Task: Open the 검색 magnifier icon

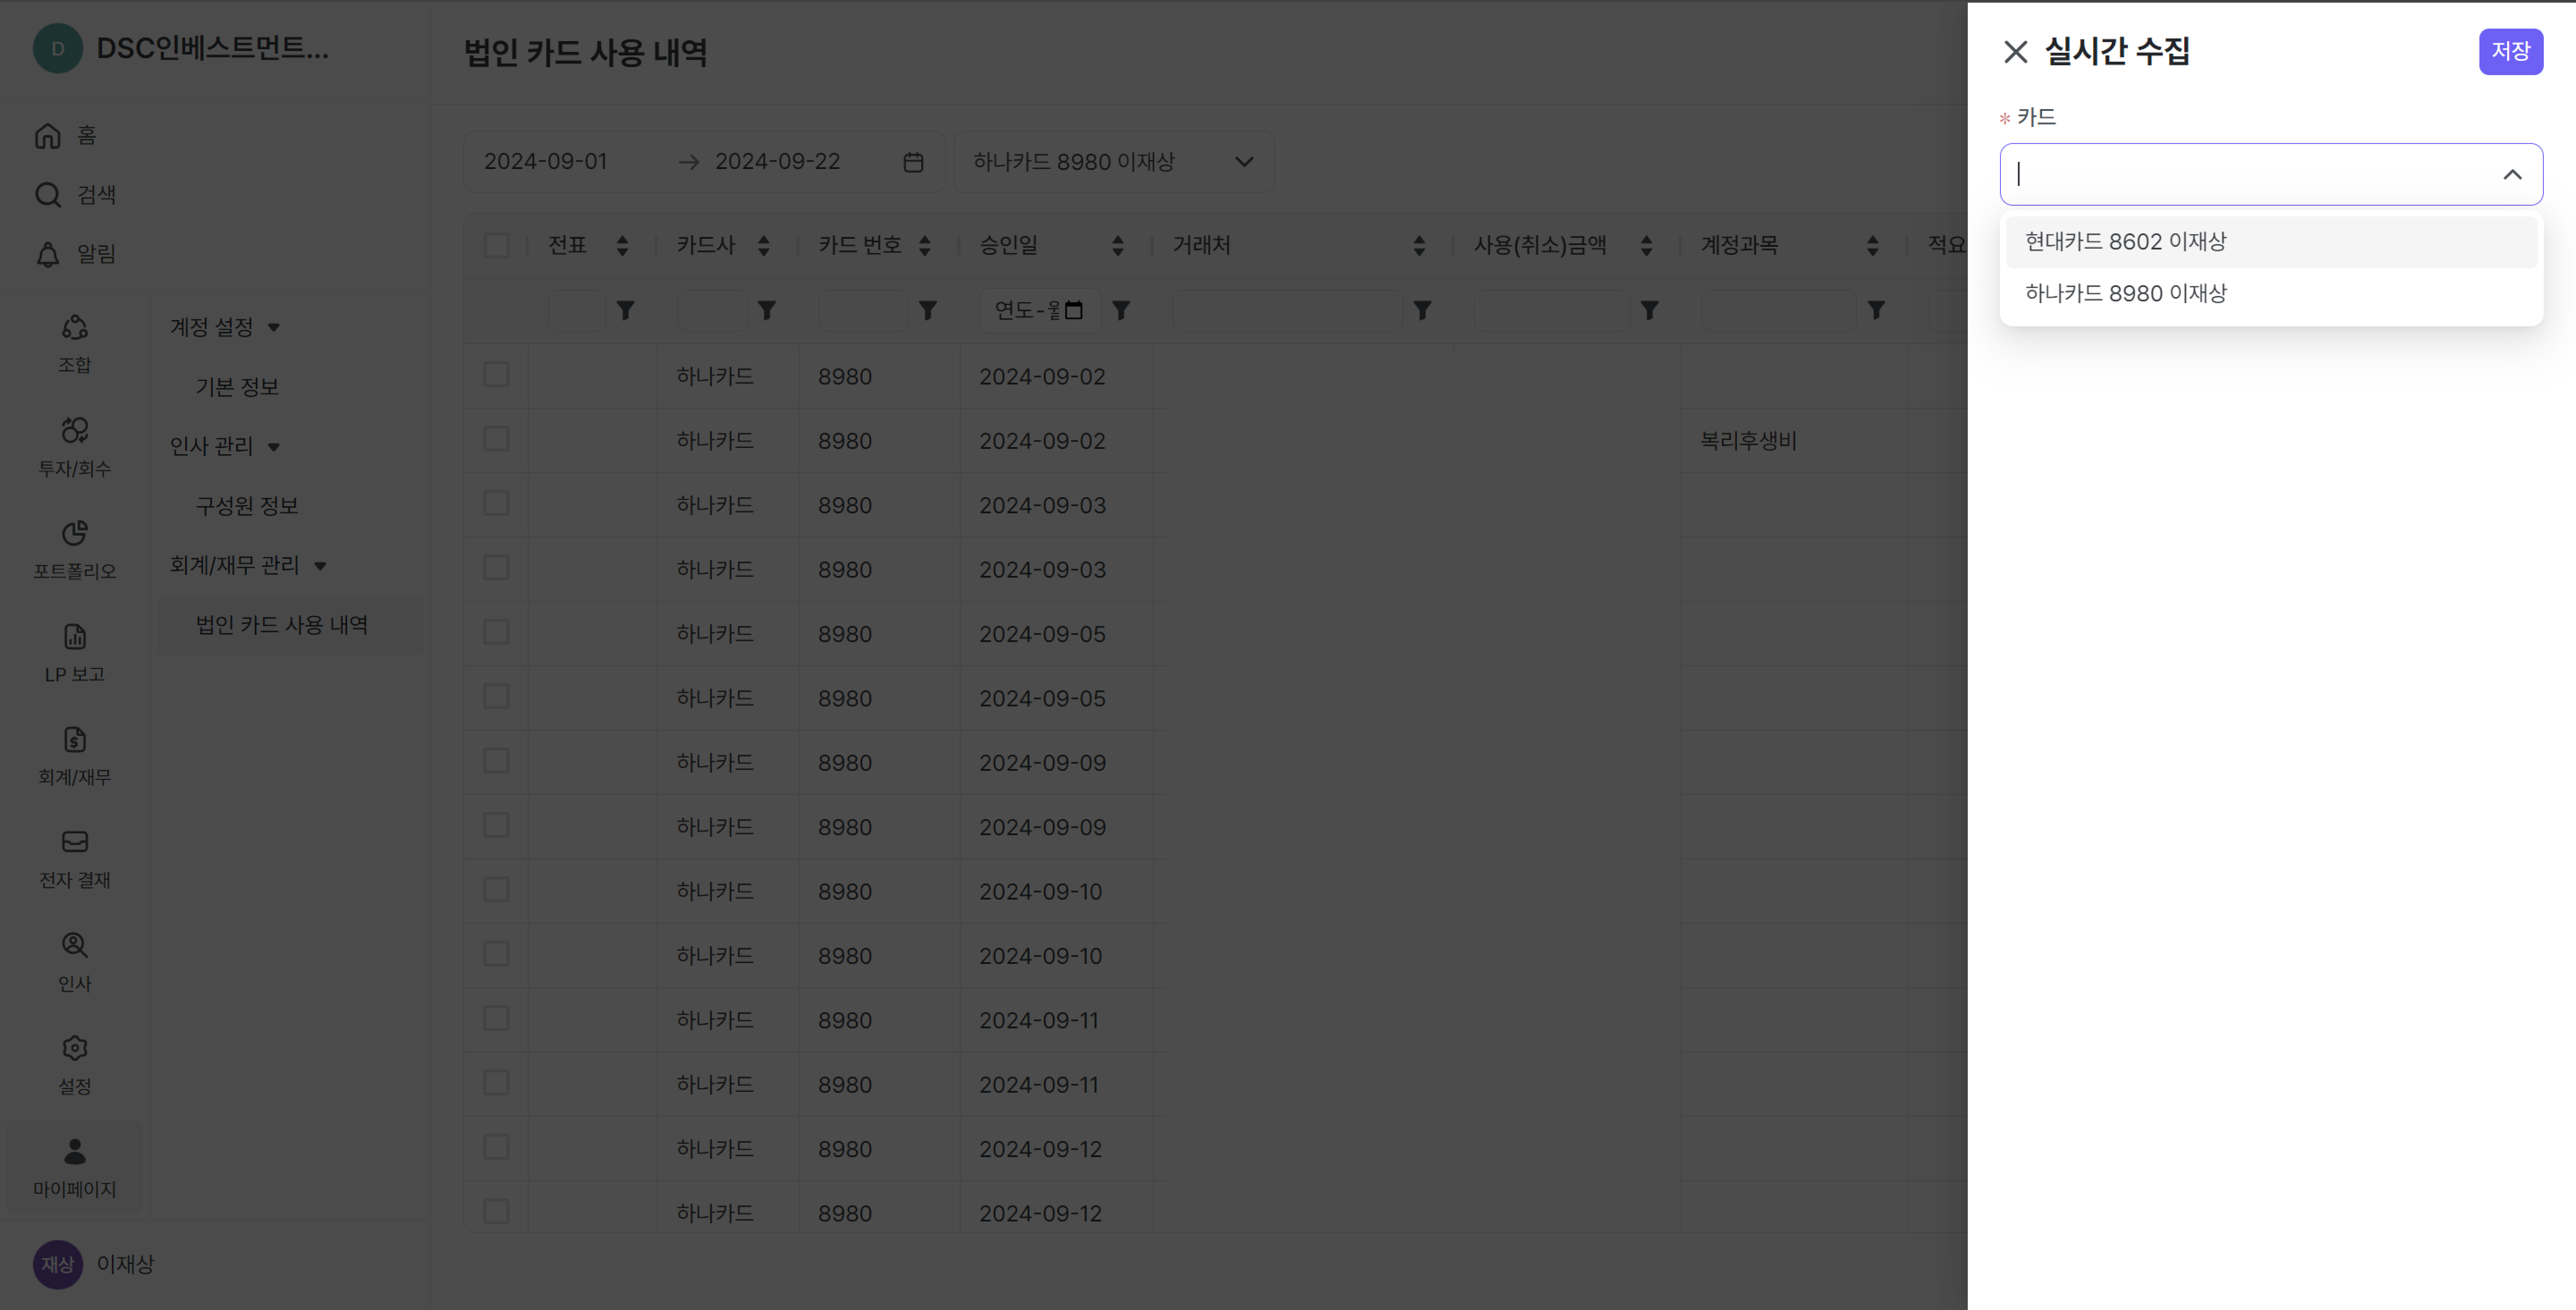Action: pyautogui.click(x=48, y=194)
